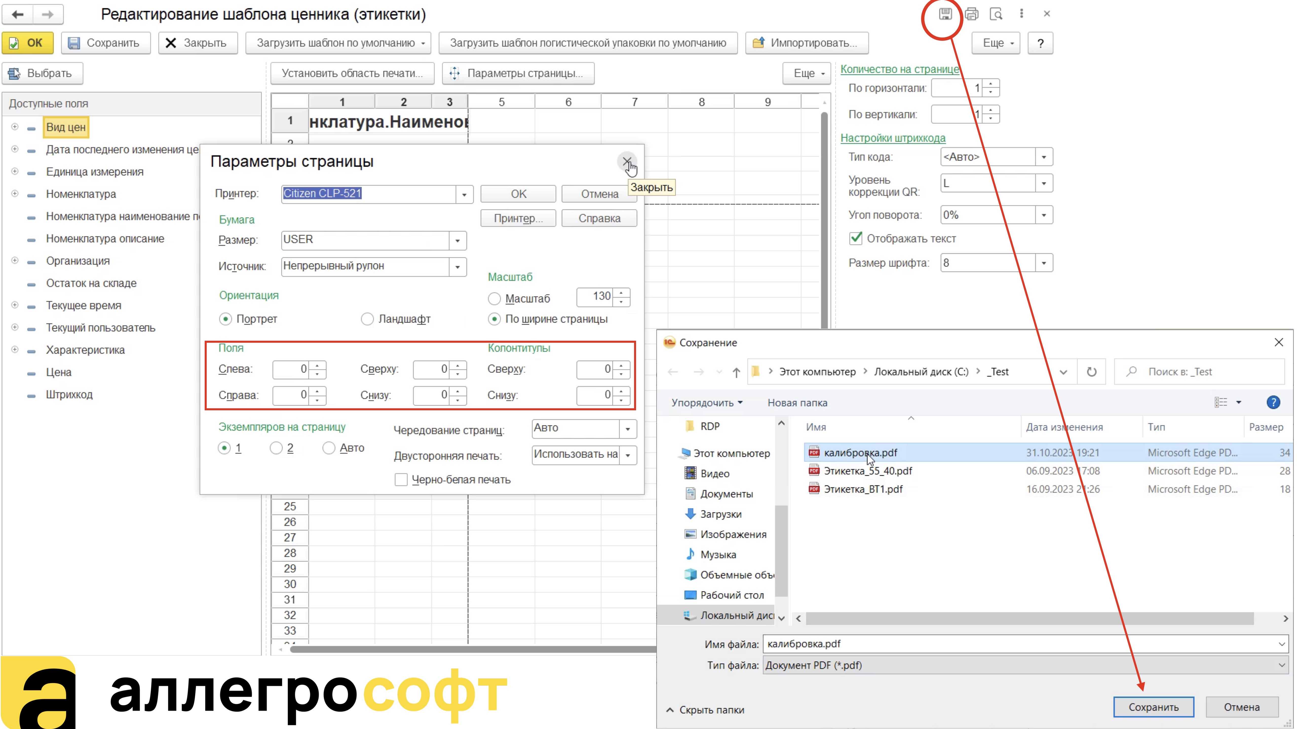Open the Принтер dropdown list
The width and height of the screenshot is (1297, 729).
click(x=464, y=194)
